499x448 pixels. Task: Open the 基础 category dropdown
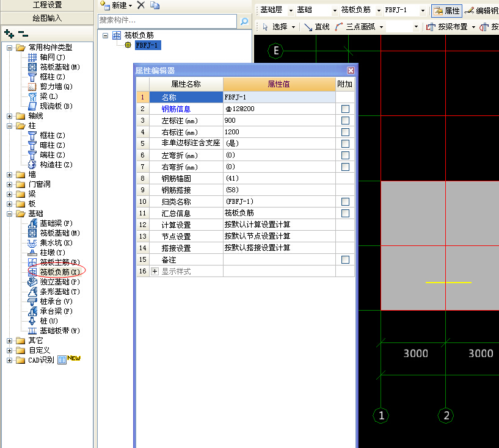pos(335,10)
